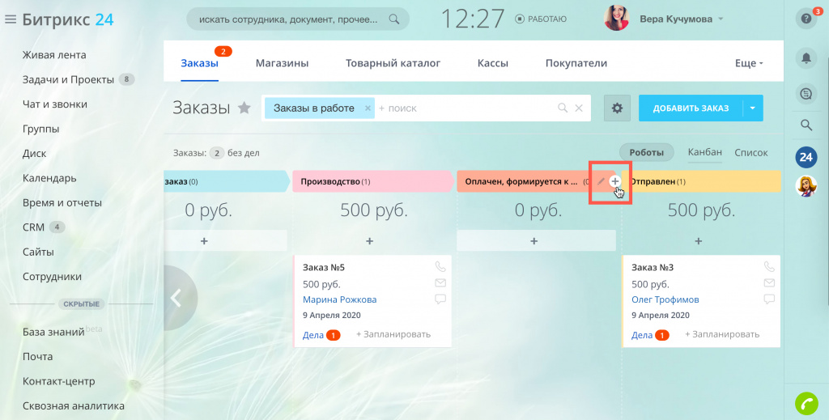Click the chat icon on Заказ №3
Viewport: 829px width, 420px height.
(x=769, y=299)
